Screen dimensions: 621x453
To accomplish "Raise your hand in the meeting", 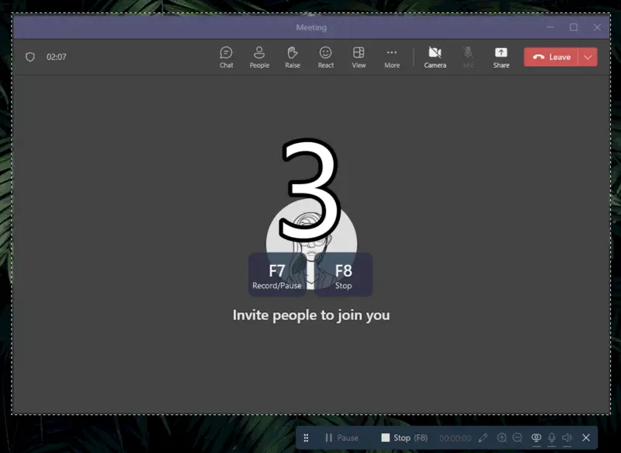I will pos(293,56).
